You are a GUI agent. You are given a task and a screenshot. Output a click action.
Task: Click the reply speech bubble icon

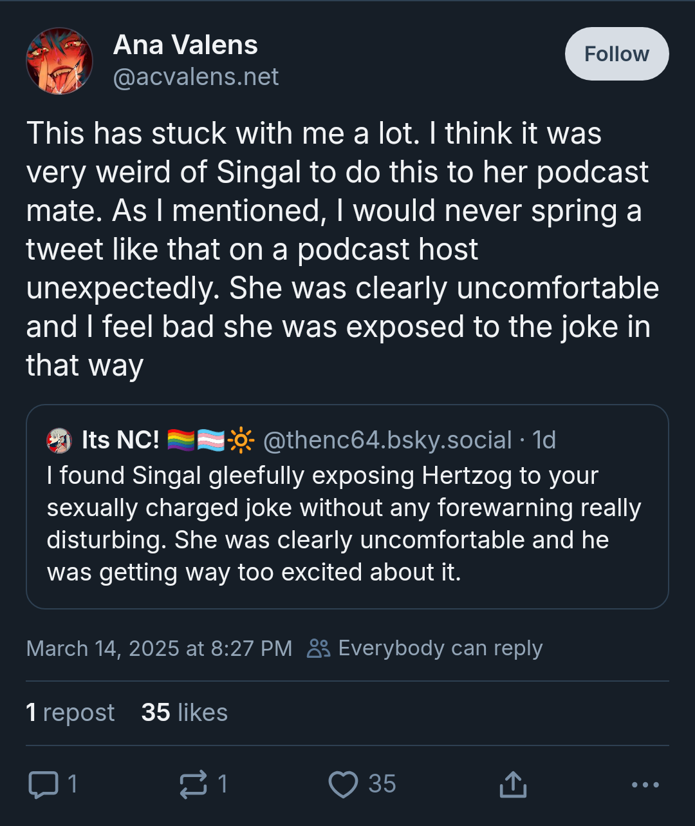[43, 785]
